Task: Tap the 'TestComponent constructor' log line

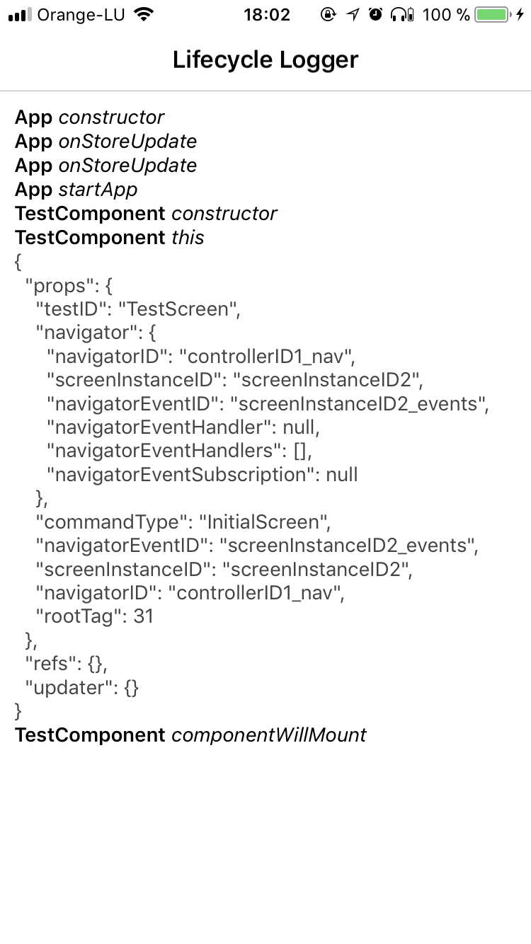Action: [147, 214]
